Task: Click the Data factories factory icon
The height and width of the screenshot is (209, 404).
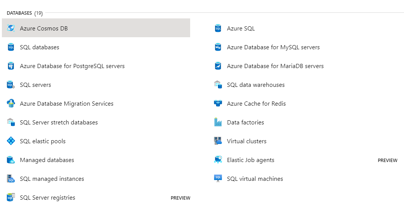Action: point(218,122)
